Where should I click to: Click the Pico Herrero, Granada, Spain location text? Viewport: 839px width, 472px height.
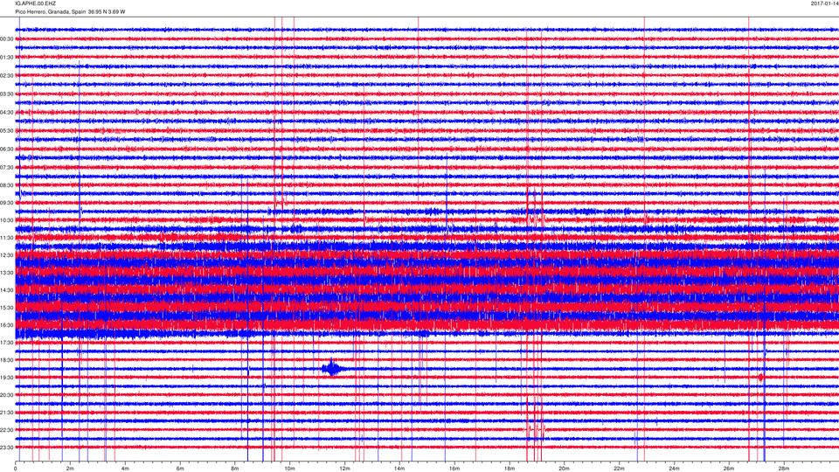(51, 11)
